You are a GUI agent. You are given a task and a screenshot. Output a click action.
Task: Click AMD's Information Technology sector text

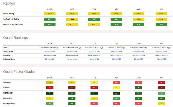[138, 47]
